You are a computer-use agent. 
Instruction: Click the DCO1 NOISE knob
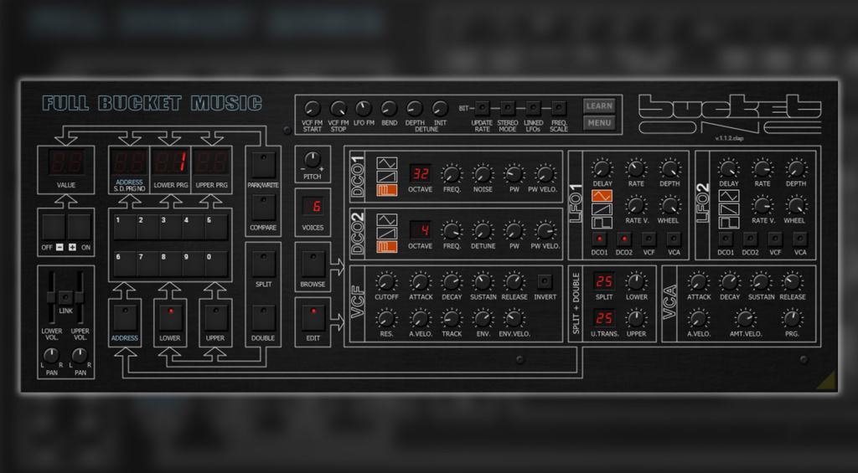483,174
